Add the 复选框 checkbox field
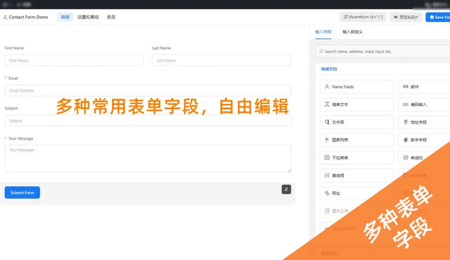Viewport: 450px width, 260px height. 356,175
